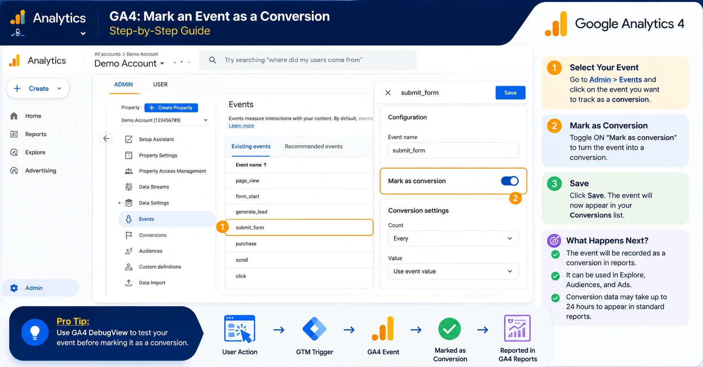
Task: Click the Events icon in property menu
Action: pos(129,219)
